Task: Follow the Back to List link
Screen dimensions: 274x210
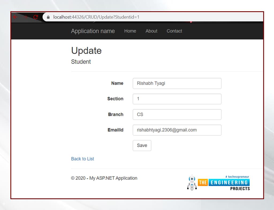Action: [x=82, y=159]
